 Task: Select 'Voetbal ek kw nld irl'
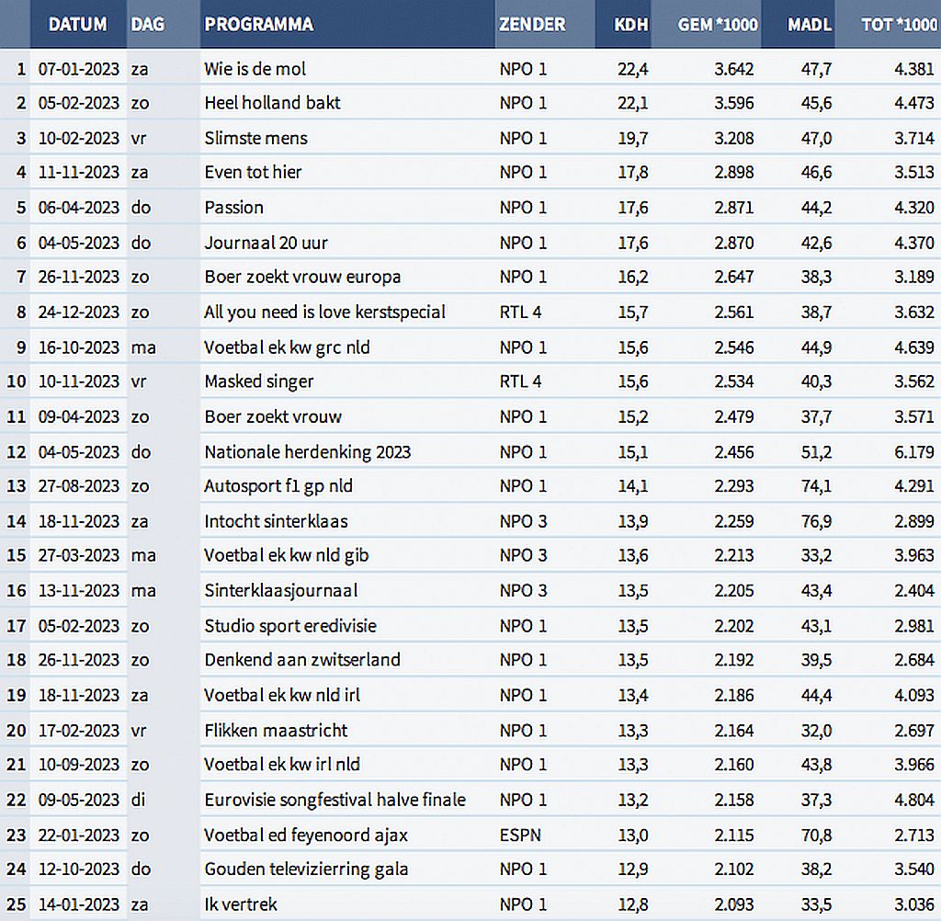click(282, 695)
